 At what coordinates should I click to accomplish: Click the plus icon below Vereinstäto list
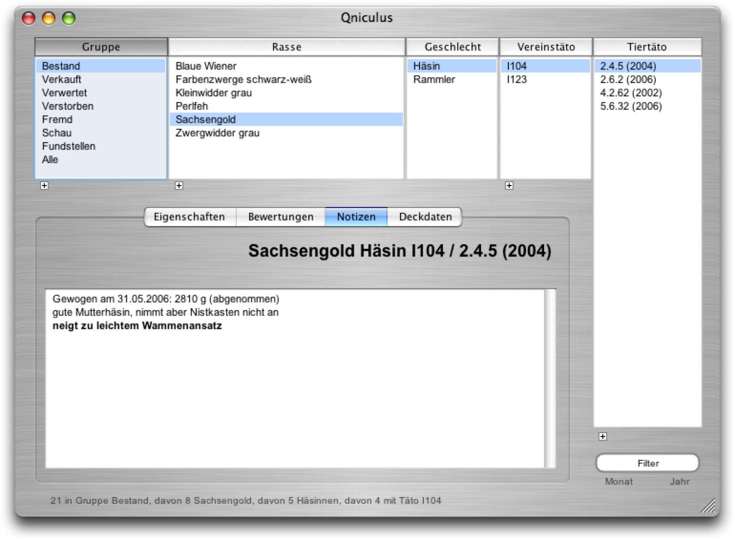click(x=509, y=186)
